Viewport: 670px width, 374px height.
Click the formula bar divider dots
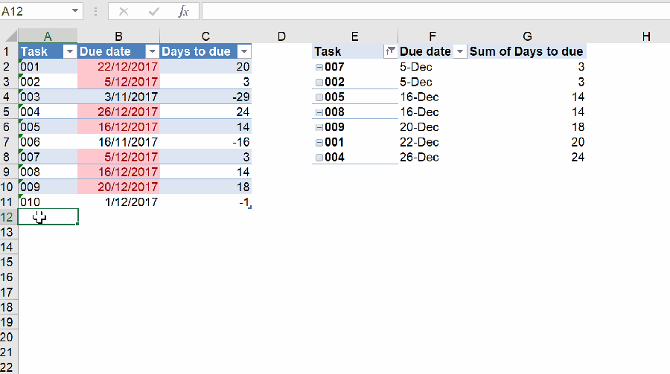[x=95, y=12]
